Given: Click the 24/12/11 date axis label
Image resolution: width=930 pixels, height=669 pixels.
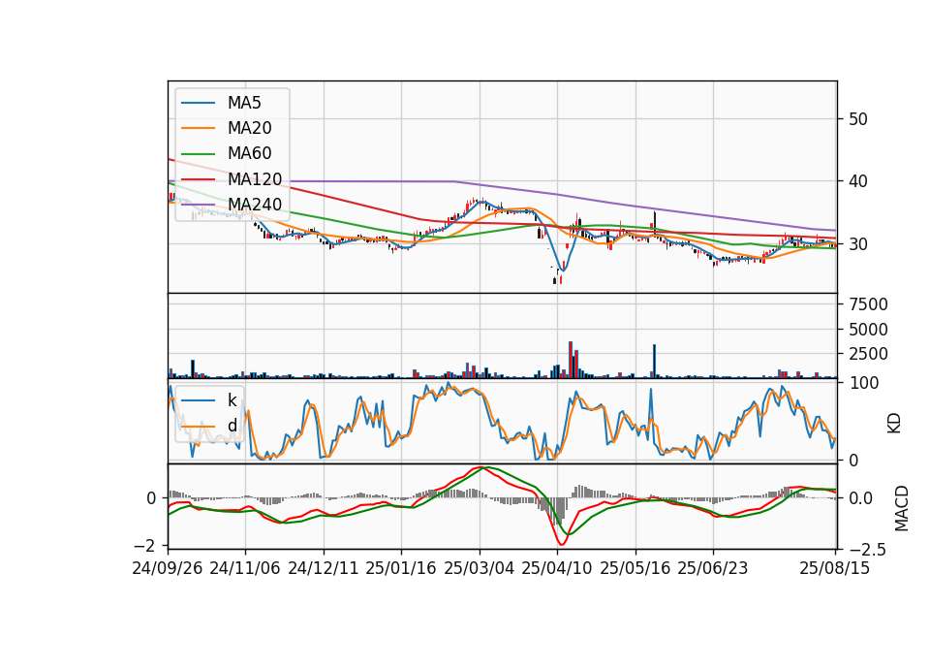Looking at the screenshot, I should [x=324, y=568].
